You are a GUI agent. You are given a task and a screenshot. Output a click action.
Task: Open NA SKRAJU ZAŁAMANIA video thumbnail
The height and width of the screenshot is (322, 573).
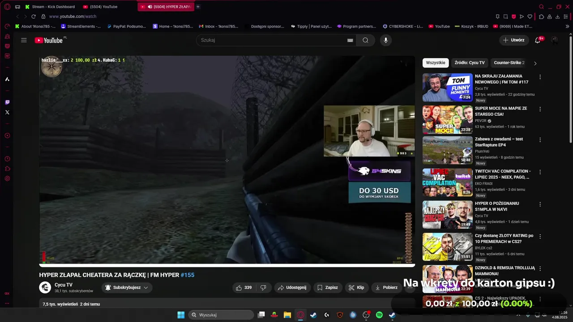(448, 87)
